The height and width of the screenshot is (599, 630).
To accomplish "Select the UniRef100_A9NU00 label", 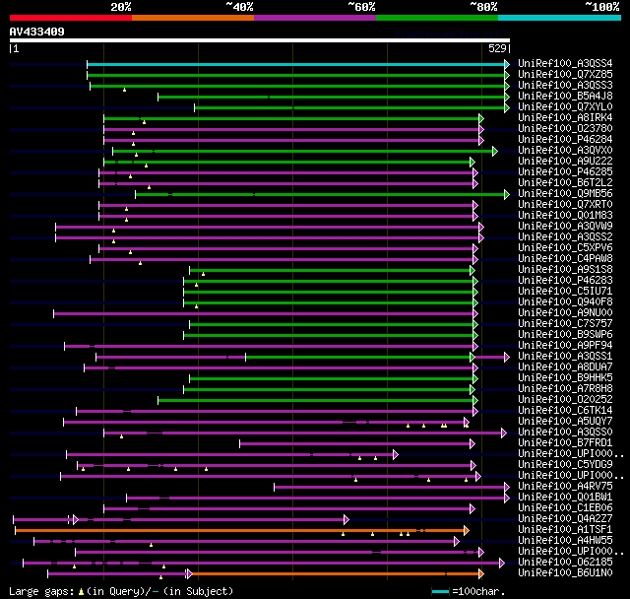I will click(x=565, y=313).
